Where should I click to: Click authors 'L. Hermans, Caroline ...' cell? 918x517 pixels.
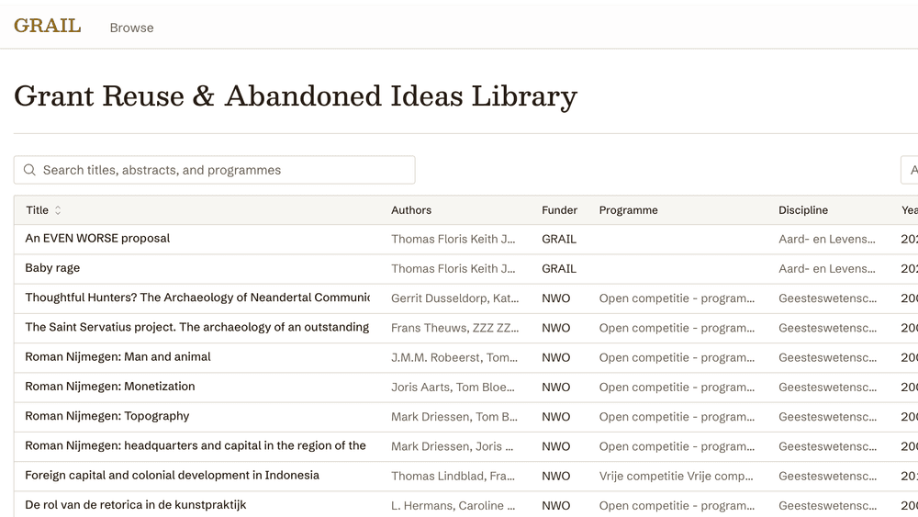tap(453, 506)
